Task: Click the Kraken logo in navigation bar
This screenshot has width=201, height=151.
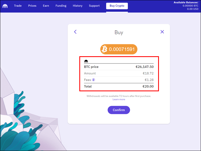Action: point(5,6)
